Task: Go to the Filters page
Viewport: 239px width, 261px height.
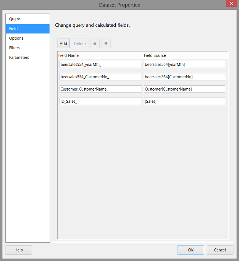Action: pos(15,48)
